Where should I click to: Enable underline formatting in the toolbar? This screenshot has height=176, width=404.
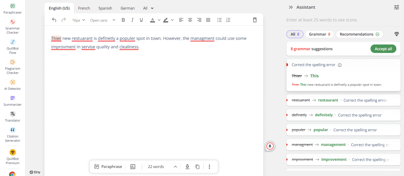(x=141, y=20)
